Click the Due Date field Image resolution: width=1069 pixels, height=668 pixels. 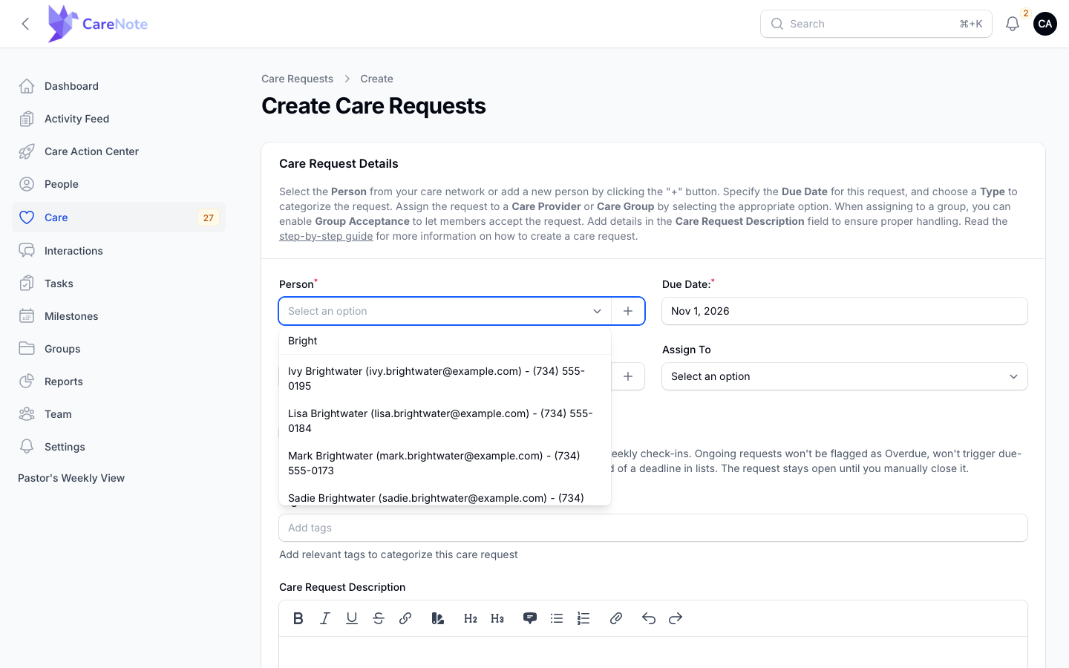click(x=845, y=311)
